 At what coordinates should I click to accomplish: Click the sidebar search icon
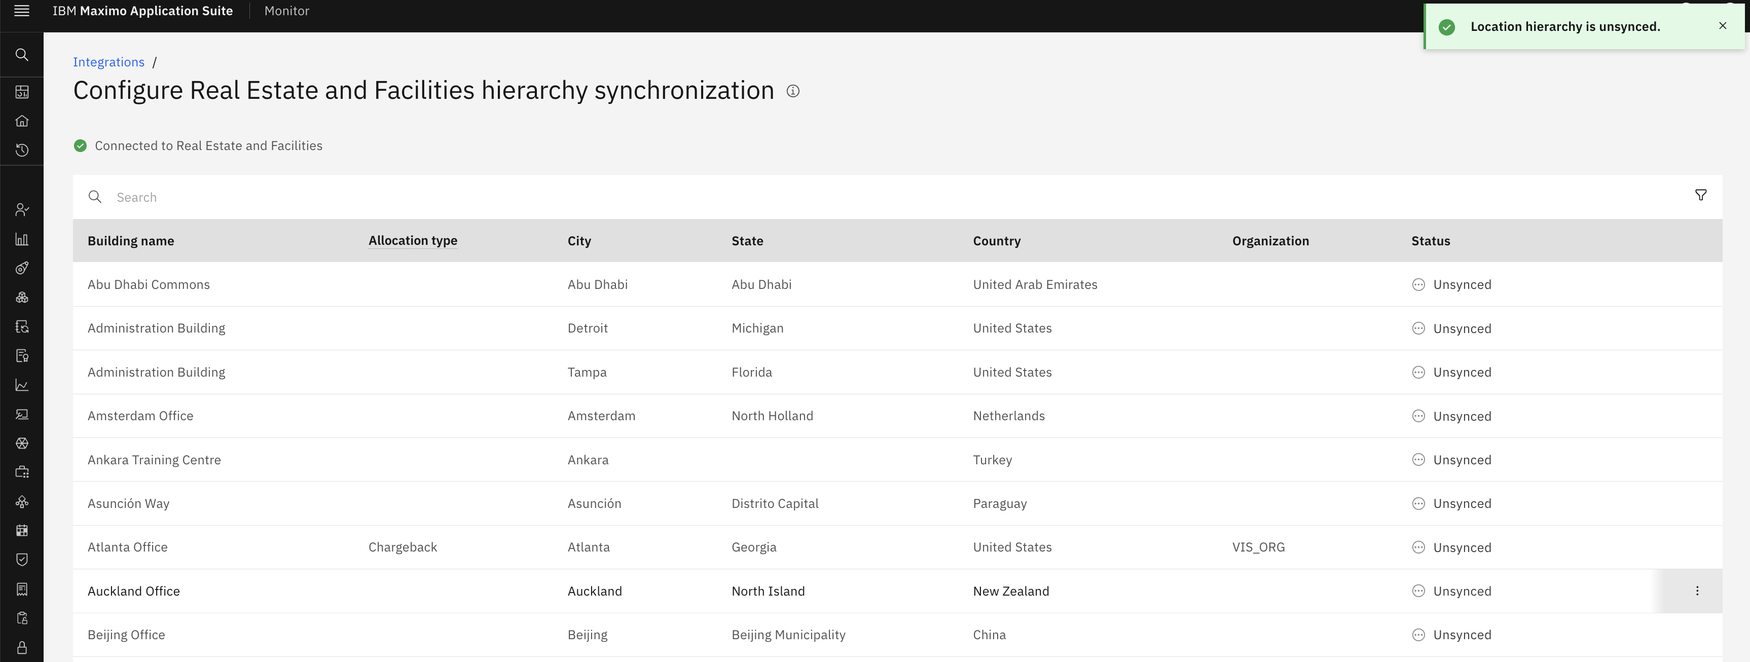pos(22,54)
